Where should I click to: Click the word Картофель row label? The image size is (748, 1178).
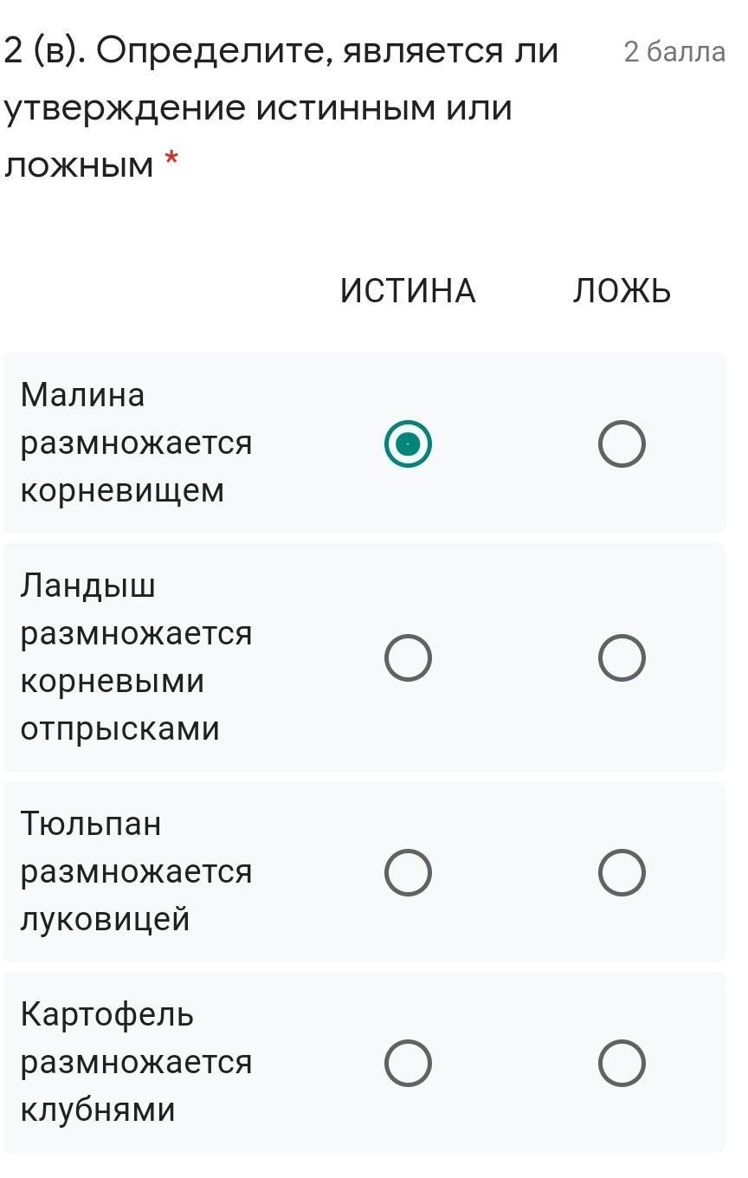coord(107,1013)
